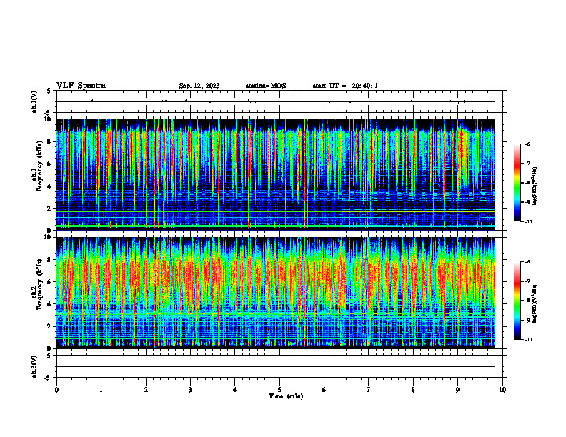Click time axis tick label "3"
This screenshot has width=566, height=437.
(x=190, y=390)
